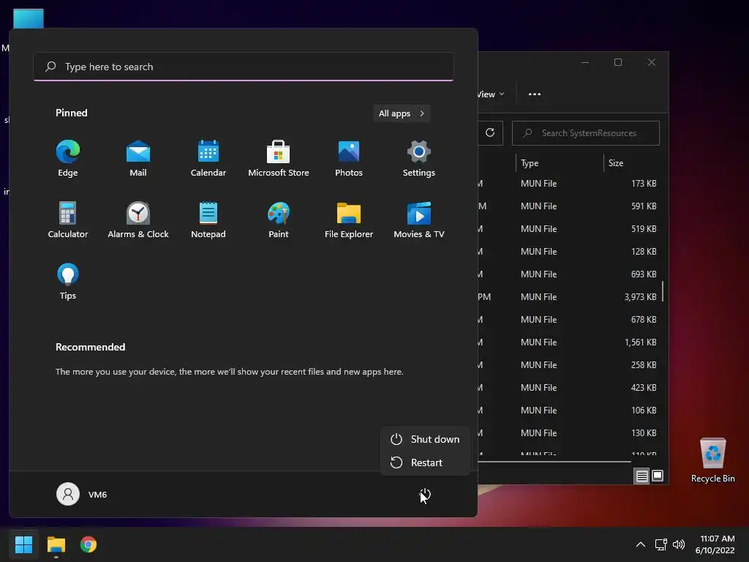Click the VM6 user name label

(97, 495)
